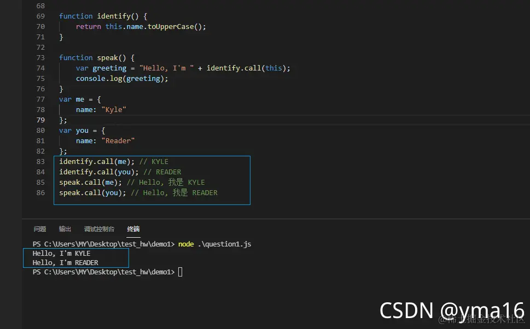Click the 'speak.call(me);' line
This screenshot has width=530, height=329.
click(x=132, y=183)
